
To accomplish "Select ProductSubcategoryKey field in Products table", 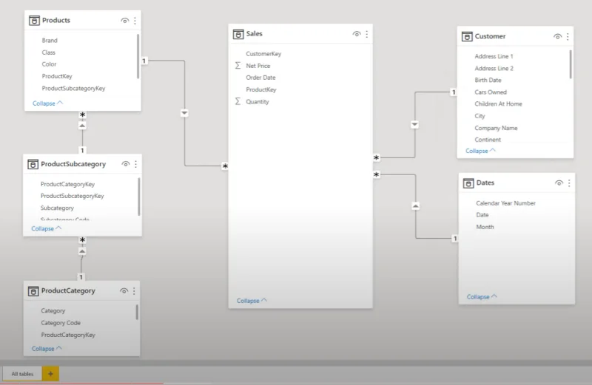I will click(x=73, y=88).
